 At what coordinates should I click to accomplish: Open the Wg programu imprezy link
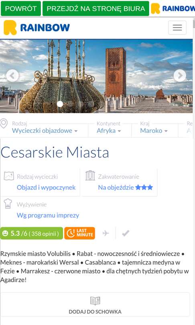(48, 215)
